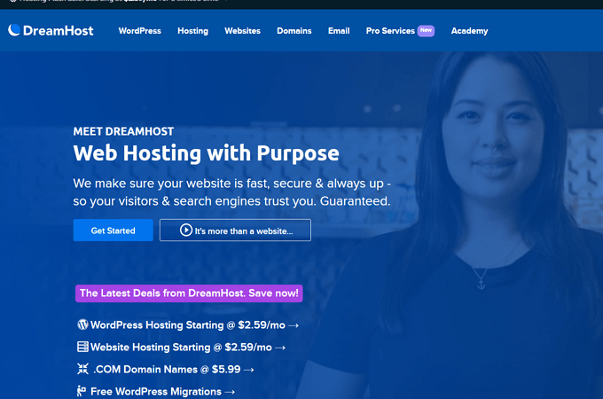
Task: Open Website Hosting Starting @ $2.59/mo link
Action: coord(181,347)
